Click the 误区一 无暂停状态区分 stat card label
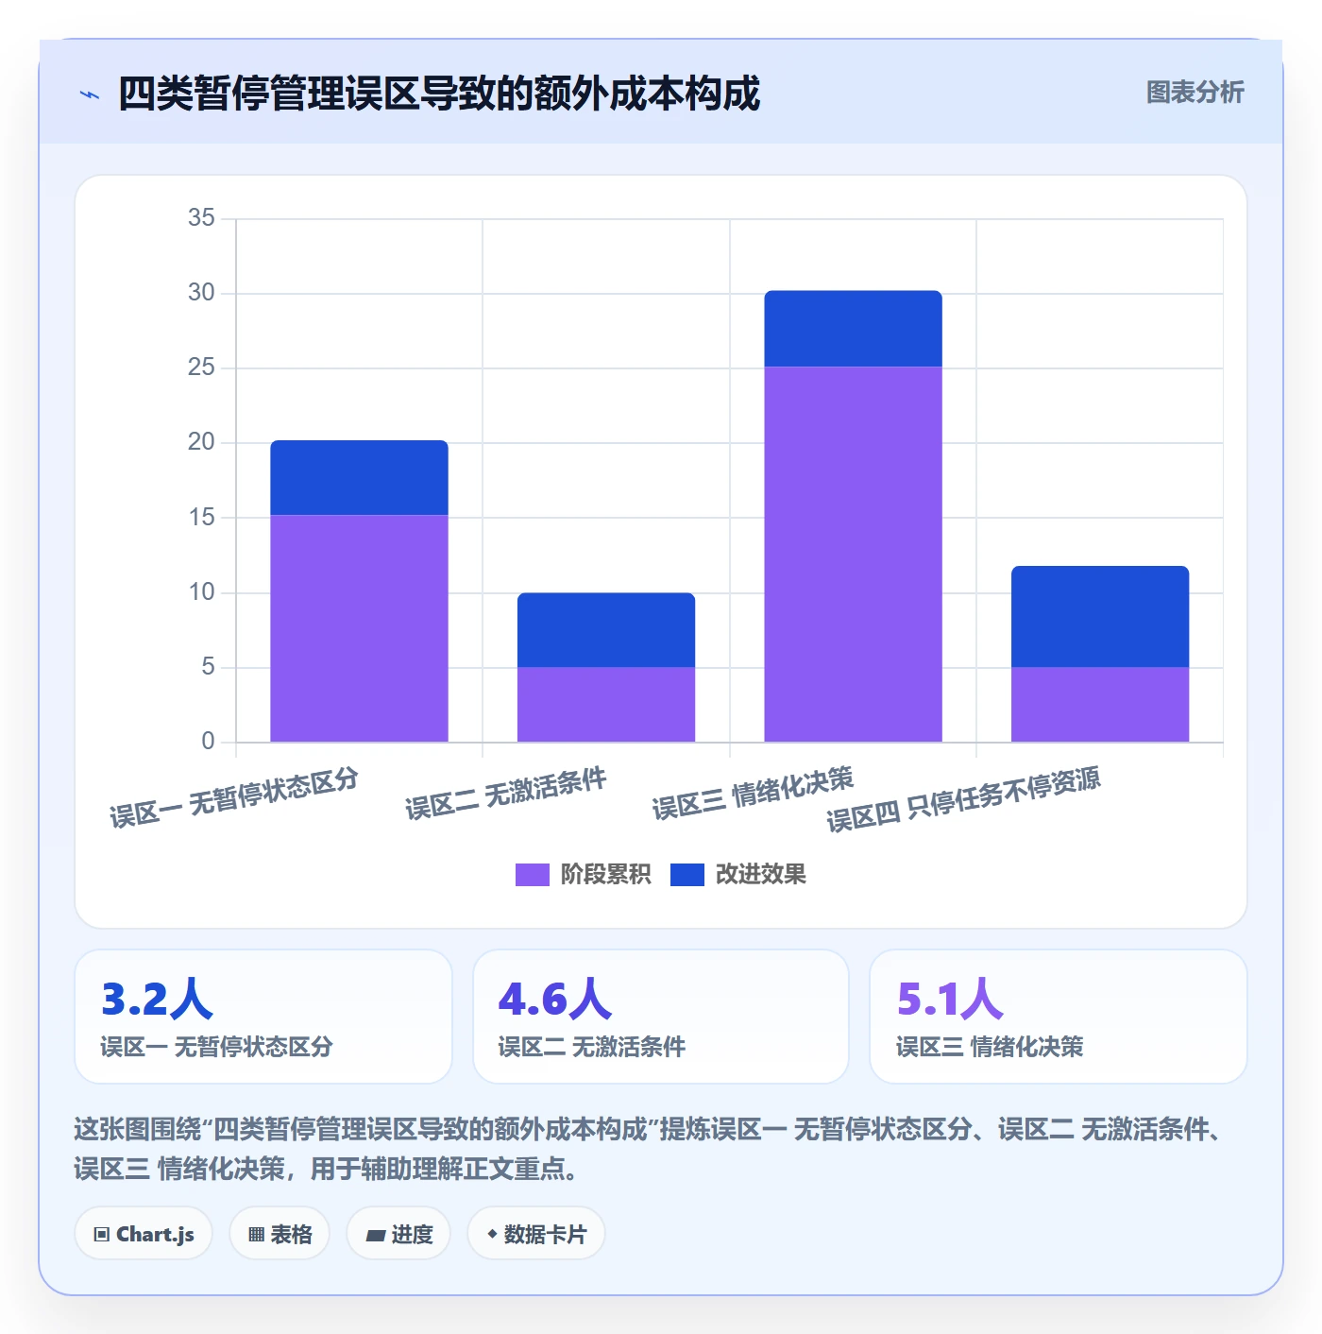The width and height of the screenshot is (1322, 1334). [216, 1047]
